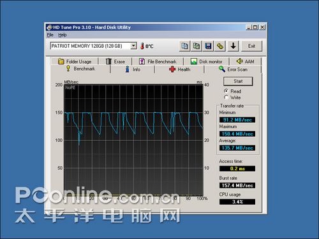Image resolution: width=319 pixels, height=239 pixels.
Task: Click the save screenshot floppy disk icon
Action: [x=208, y=46]
